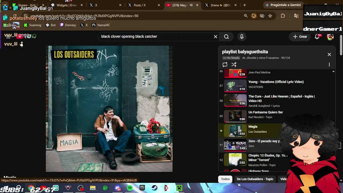343x193 pixels.
Task: Close the Magia YouTube tab
Action: tap(197, 5)
